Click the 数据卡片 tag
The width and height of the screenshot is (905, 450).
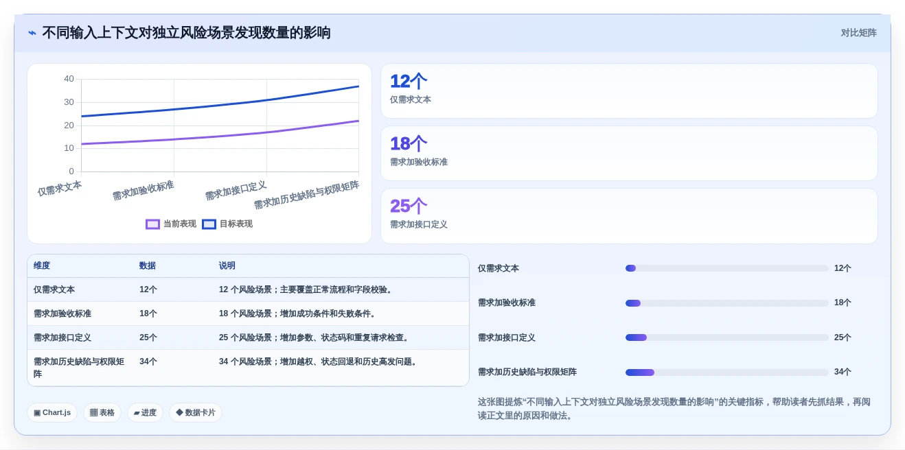coord(196,413)
